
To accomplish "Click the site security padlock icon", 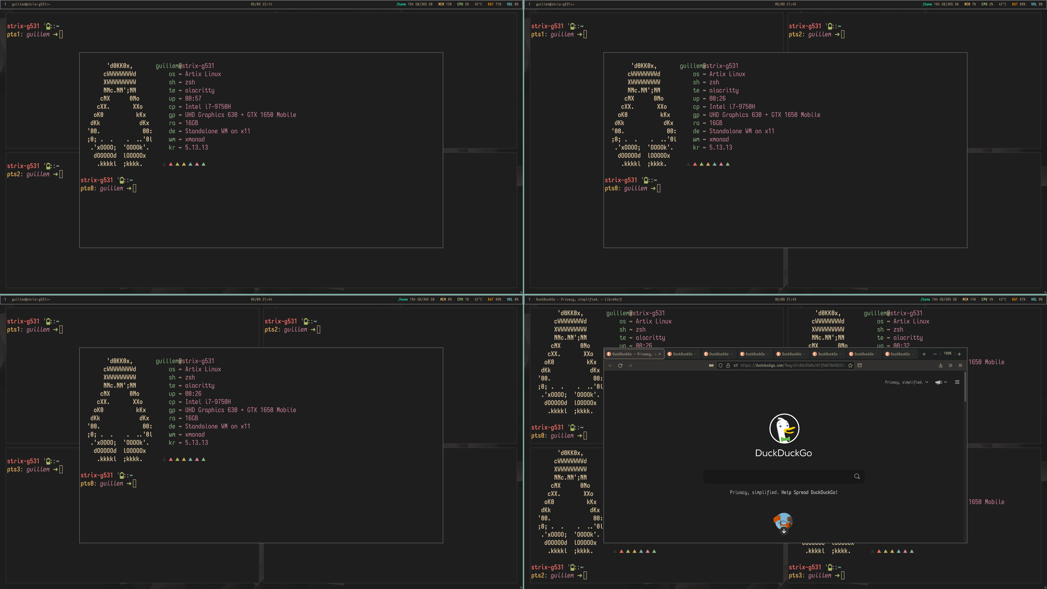I will click(x=728, y=366).
